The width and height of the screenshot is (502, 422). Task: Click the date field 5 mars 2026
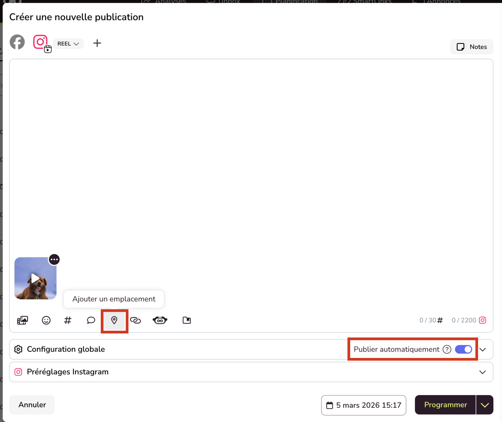coord(364,405)
